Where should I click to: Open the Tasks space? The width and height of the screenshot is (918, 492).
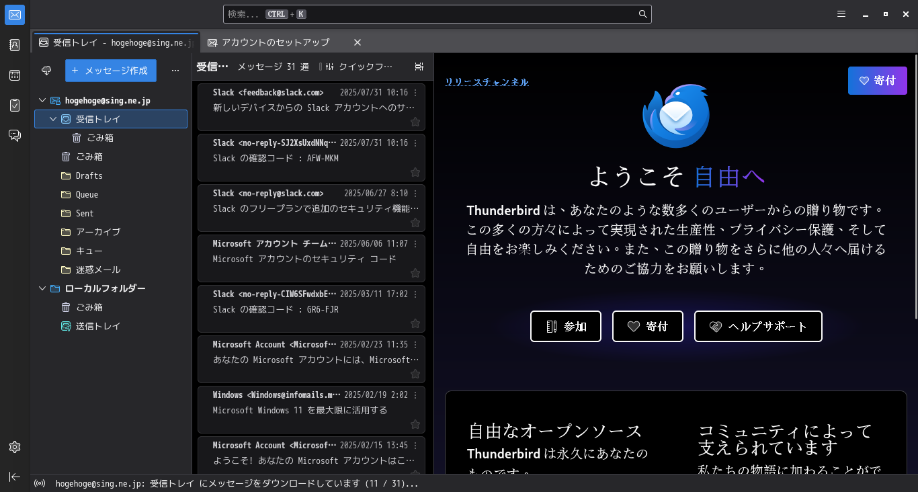[15, 106]
